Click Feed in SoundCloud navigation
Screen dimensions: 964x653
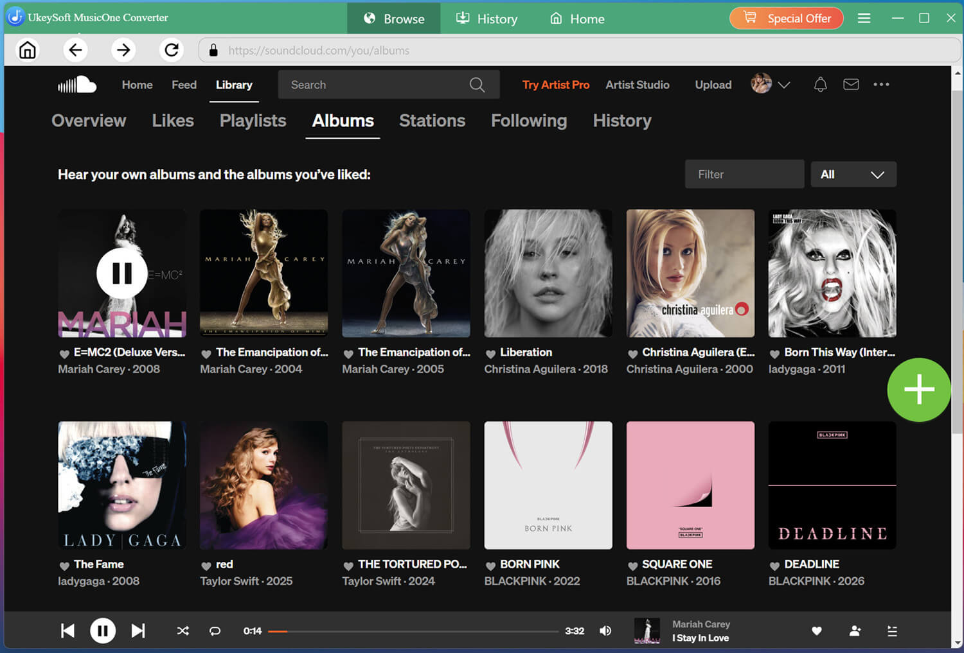tap(184, 85)
